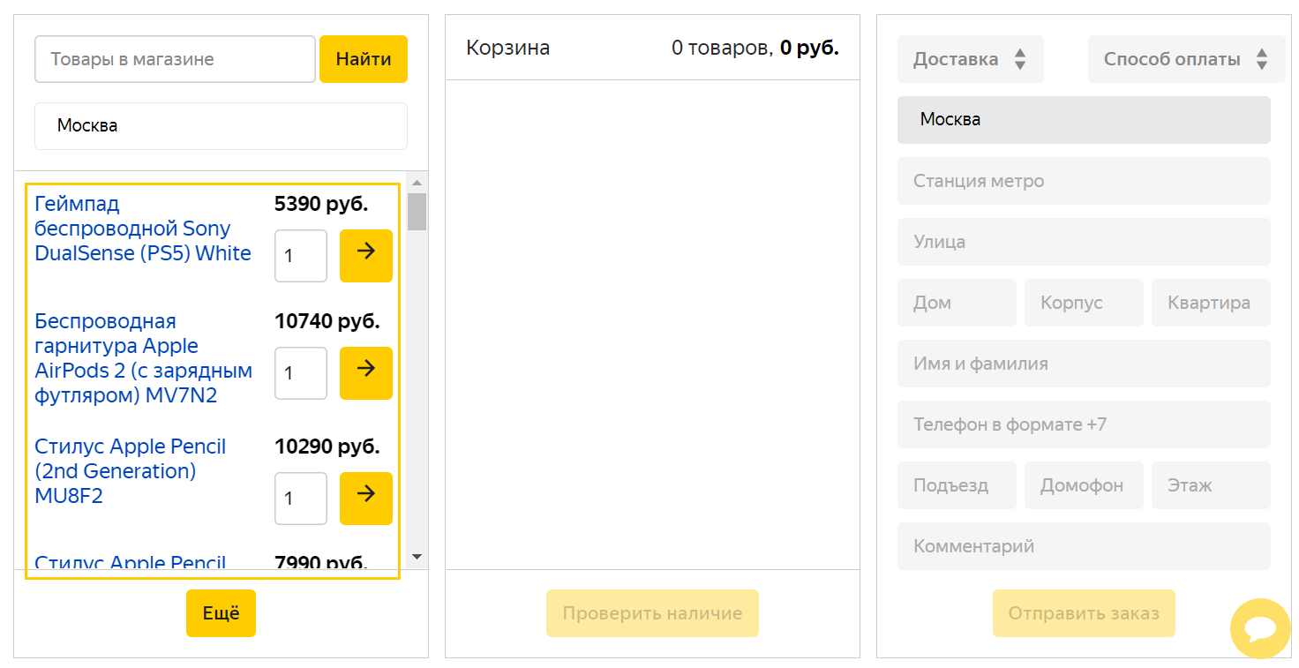Image resolution: width=1299 pixels, height=668 pixels.
Task: Focus the Комментарий field
Action: click(1084, 546)
